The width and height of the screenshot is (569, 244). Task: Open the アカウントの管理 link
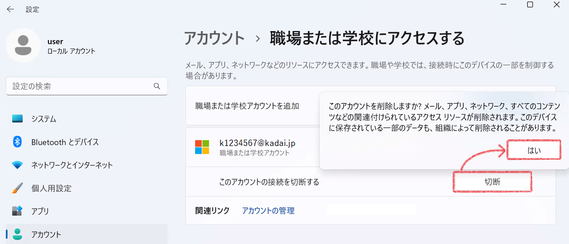[268, 211]
